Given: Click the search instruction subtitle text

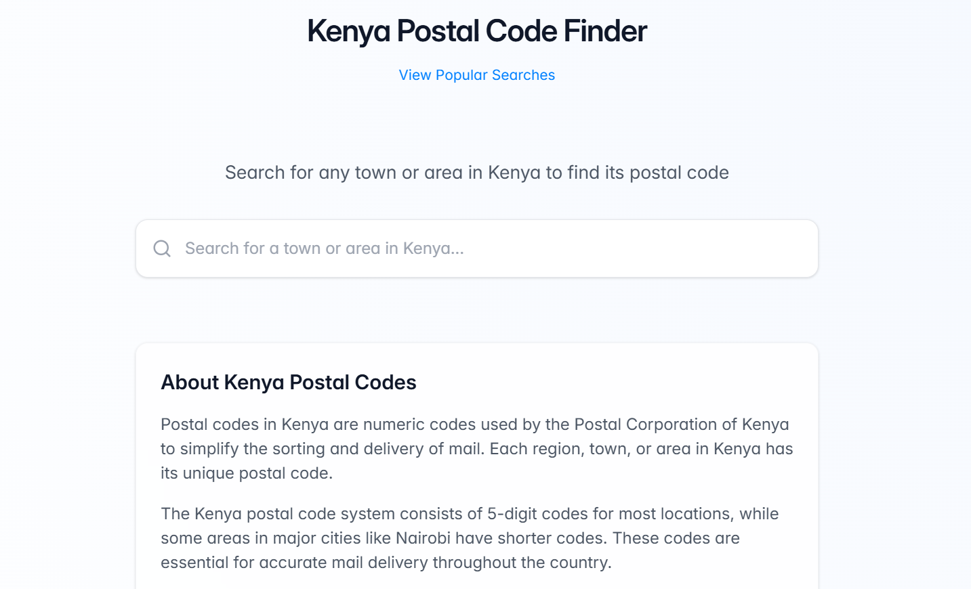Looking at the screenshot, I should (x=476, y=173).
